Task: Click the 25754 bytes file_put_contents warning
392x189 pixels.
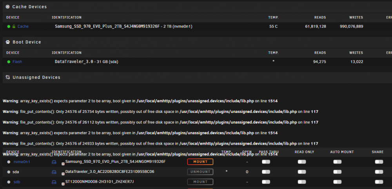Action: point(160,112)
